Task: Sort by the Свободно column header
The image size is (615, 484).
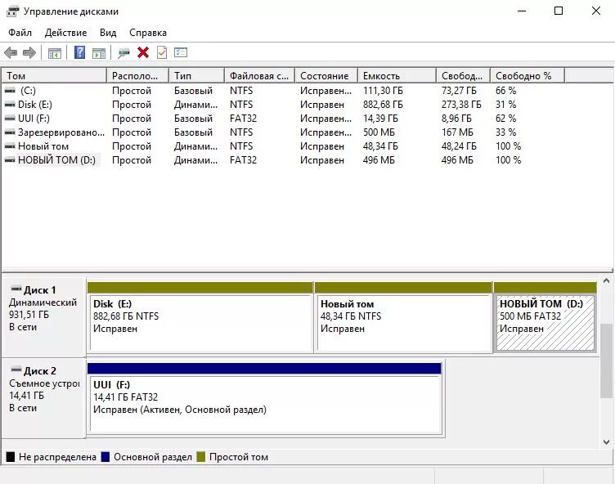Action: 463,76
